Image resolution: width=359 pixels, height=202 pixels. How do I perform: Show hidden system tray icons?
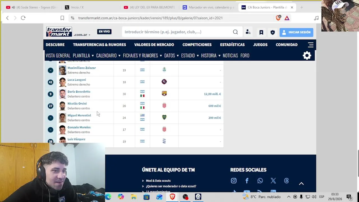pos(289,197)
